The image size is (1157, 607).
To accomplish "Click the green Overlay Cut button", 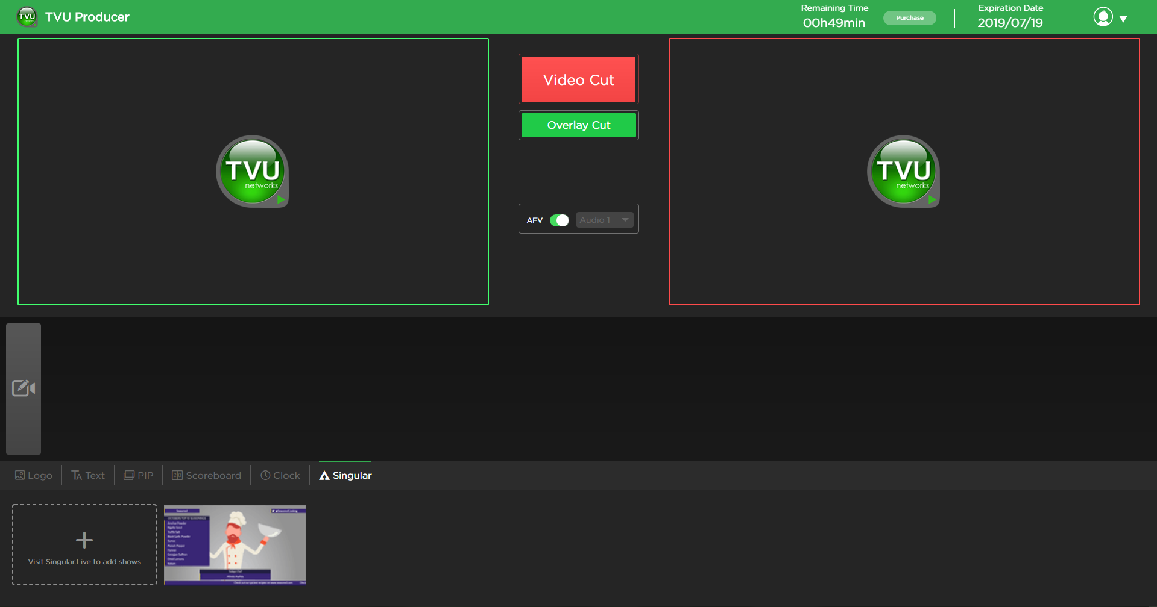I will 578,125.
